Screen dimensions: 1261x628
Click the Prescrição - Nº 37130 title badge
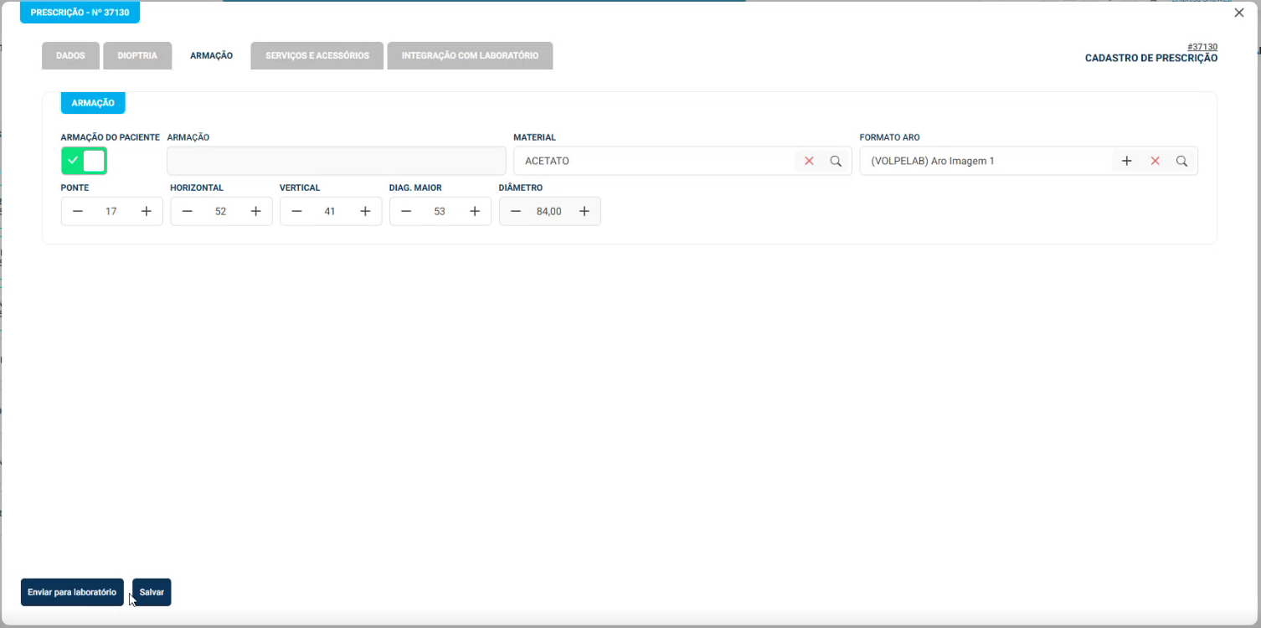point(80,13)
